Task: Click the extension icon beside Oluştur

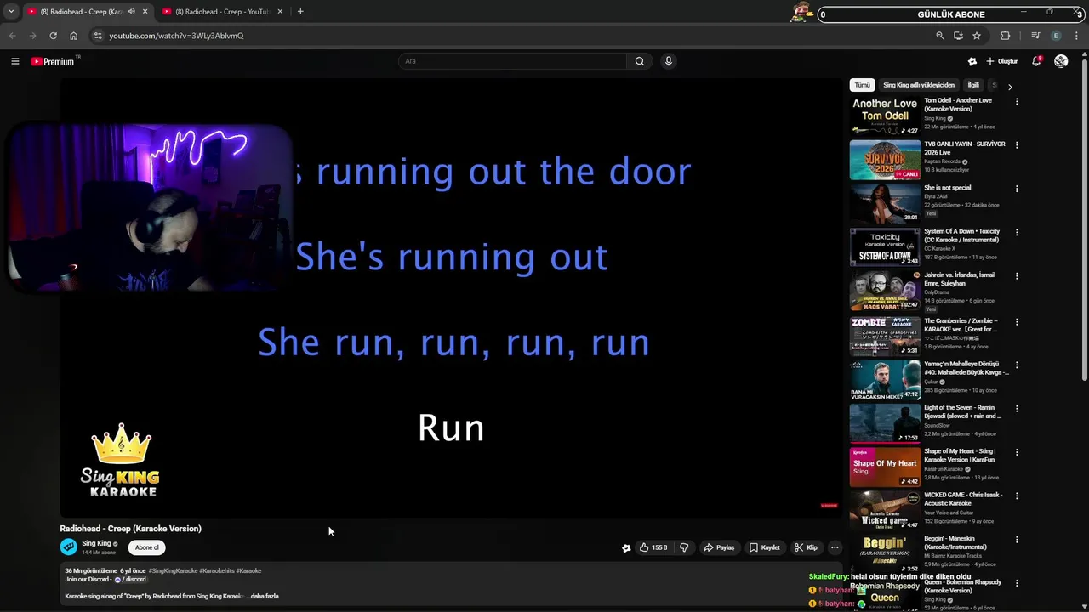Action: pyautogui.click(x=972, y=61)
